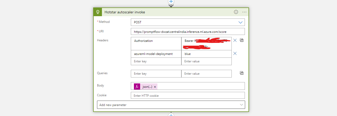Screen dimensions: 337x116
Task: Open the Method dropdown showing POST
Action: click(188, 22)
